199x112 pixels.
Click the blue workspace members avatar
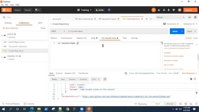pyautogui.click(x=109, y=10)
